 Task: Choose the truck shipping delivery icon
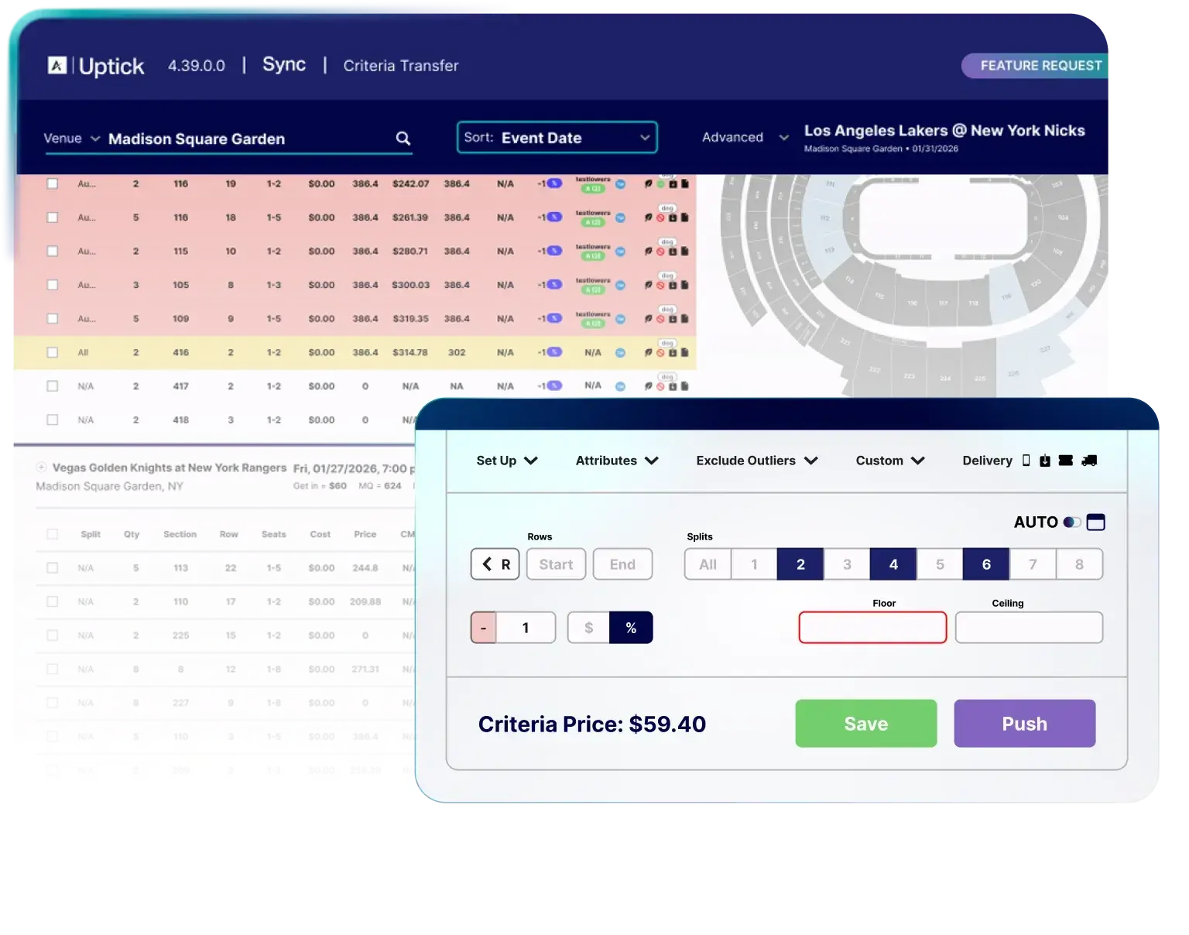[x=1088, y=461]
